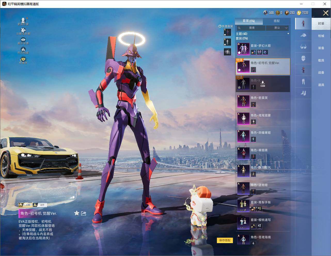
Task: Open the glasses eyewear category
Action: [303, 47]
